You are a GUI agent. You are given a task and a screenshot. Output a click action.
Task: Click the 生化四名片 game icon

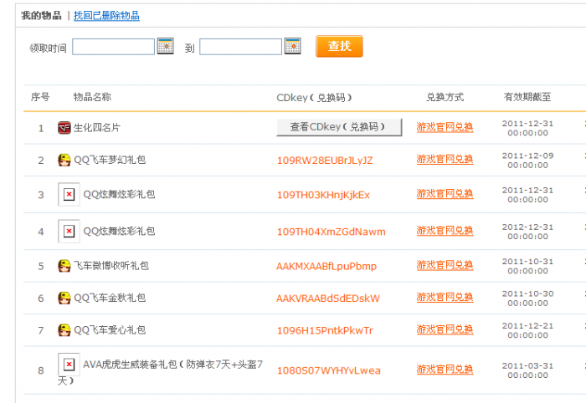pos(64,128)
